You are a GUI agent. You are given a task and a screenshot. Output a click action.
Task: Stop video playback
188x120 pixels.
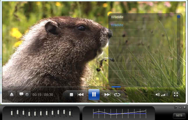[x=71, y=94]
